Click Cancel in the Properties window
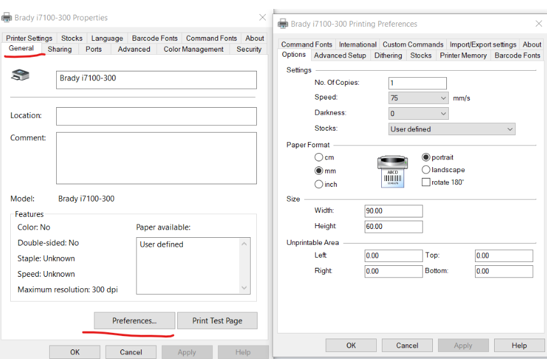The height and width of the screenshot is (359, 547). point(131,352)
